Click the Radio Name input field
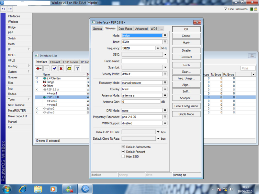The image size is (259, 194). [x=144, y=61]
